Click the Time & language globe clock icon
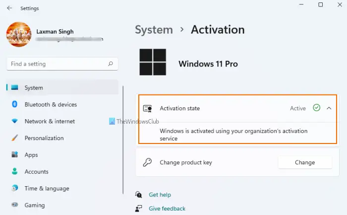This screenshot has height=215, width=347. [14, 188]
